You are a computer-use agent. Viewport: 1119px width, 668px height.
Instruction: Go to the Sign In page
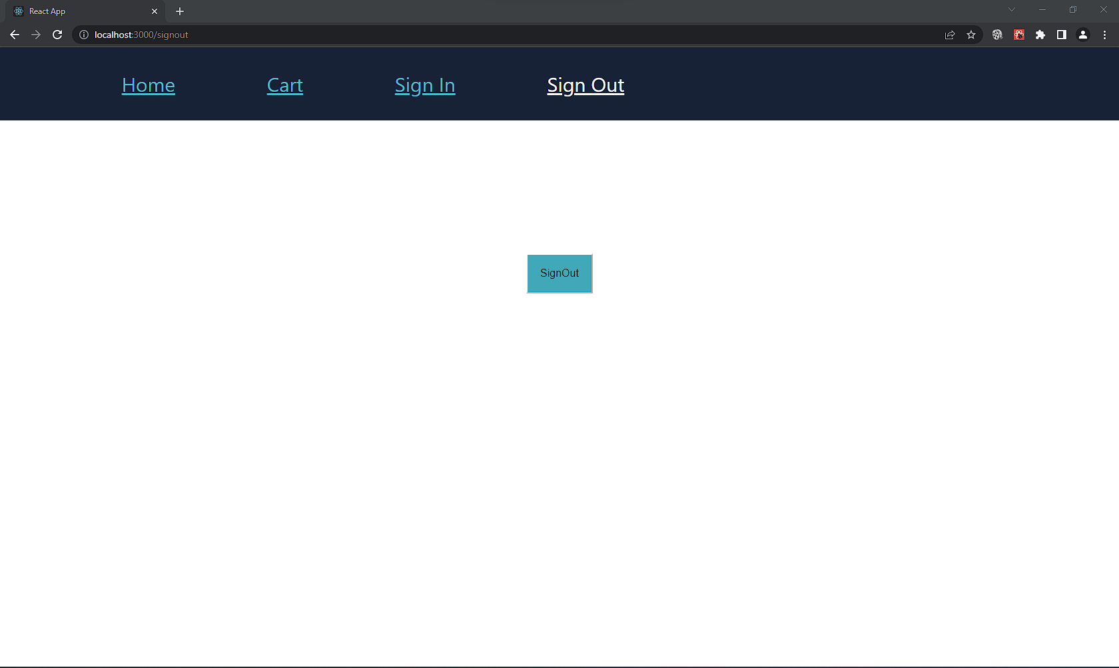tap(425, 85)
